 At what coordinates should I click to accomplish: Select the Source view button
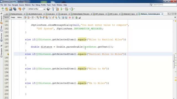click(x=6, y=17)
